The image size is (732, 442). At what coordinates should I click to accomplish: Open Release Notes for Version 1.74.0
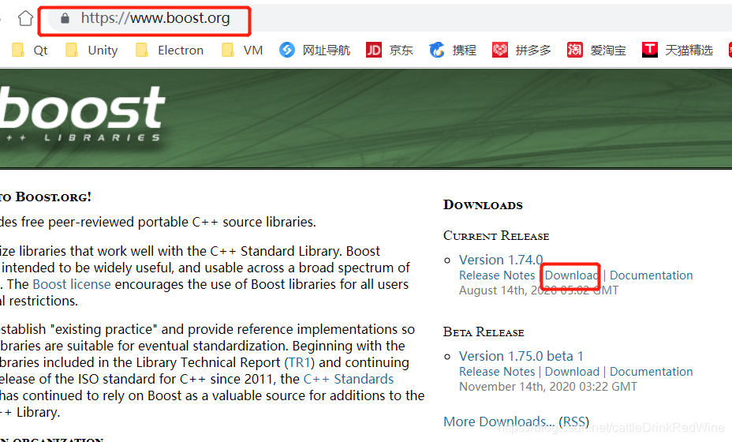pyautogui.click(x=497, y=275)
